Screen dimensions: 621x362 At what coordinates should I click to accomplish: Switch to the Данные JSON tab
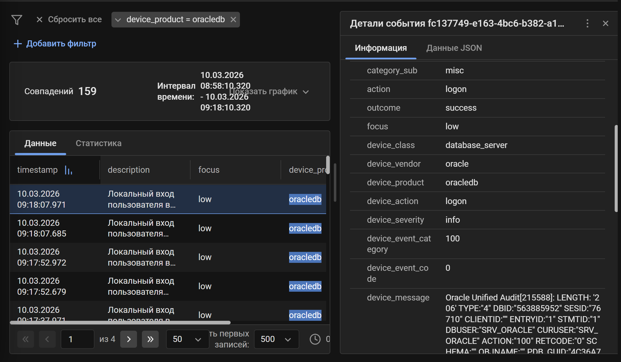point(454,48)
